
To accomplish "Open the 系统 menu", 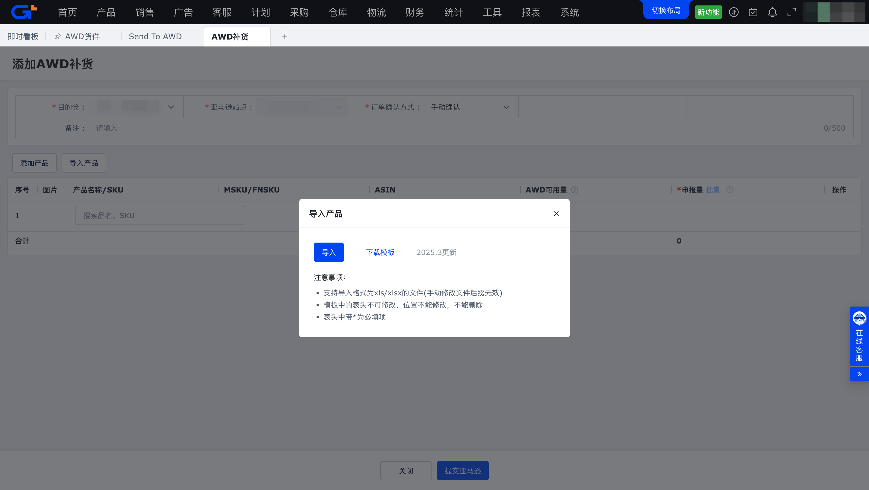I will pos(569,12).
